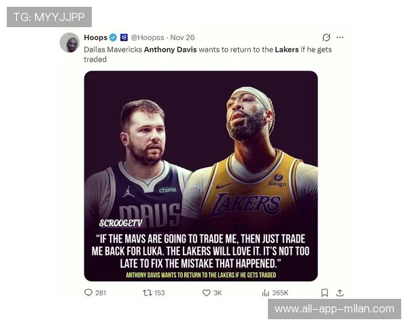Screen dimensions: 408x326
Task: Click the square affiliate badge next to Hoops
Action: coord(124,37)
